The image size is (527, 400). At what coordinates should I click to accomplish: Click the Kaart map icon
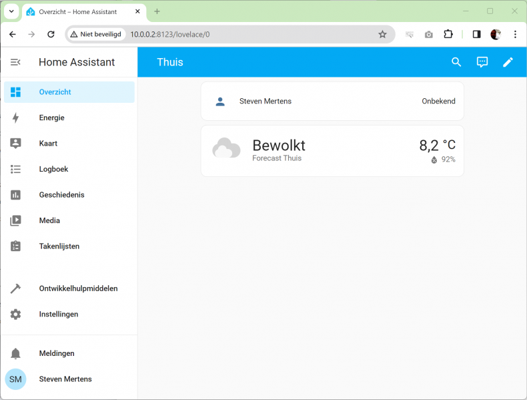(15, 144)
